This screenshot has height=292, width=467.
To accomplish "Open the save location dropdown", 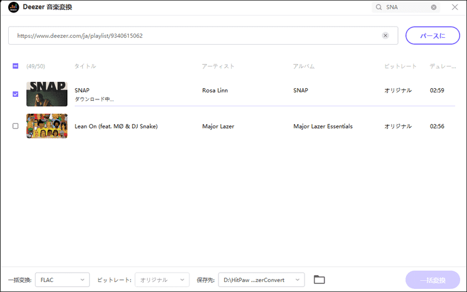I will 261,280.
